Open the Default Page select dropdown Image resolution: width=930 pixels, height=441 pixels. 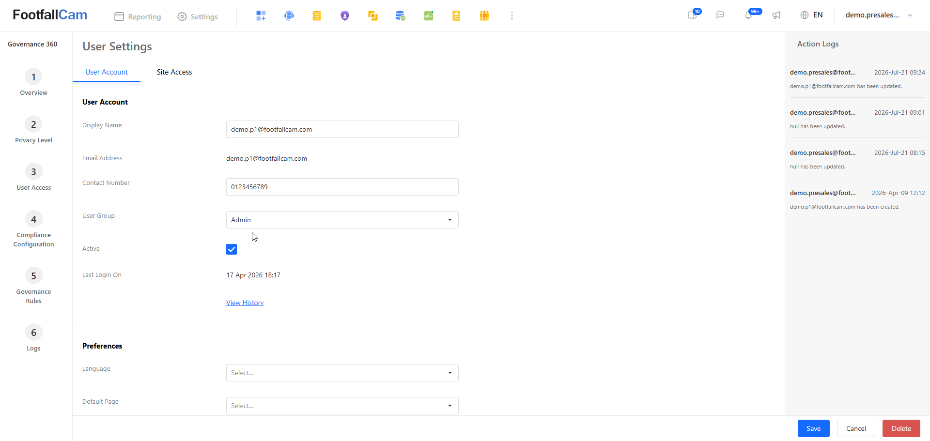[342, 406]
